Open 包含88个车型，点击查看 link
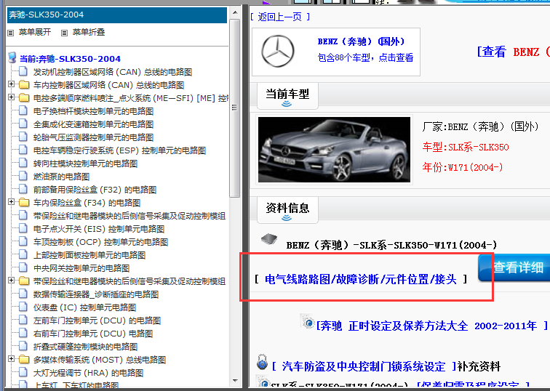 [x=365, y=58]
